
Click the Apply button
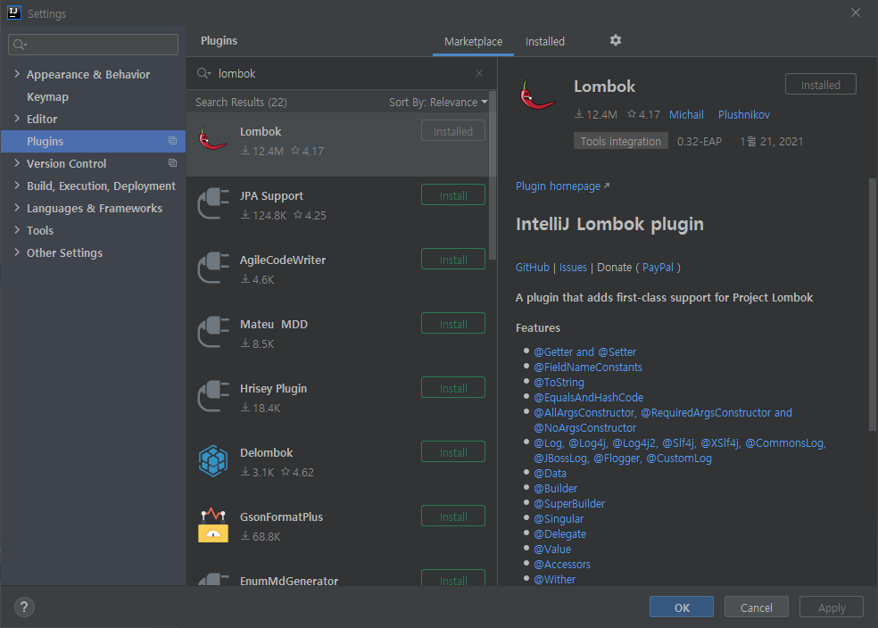[x=832, y=607]
